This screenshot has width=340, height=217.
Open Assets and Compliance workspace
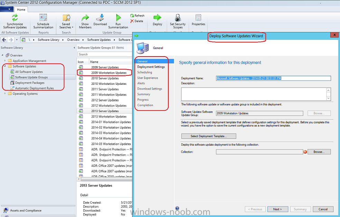(26, 210)
